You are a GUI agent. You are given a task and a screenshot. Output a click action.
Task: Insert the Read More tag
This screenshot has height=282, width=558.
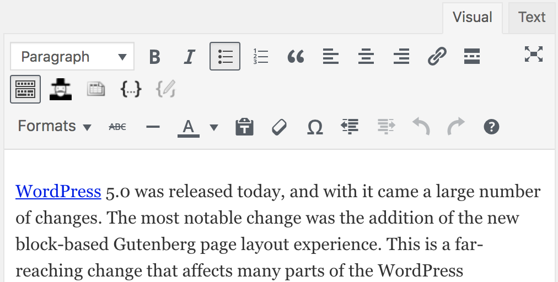[472, 57]
